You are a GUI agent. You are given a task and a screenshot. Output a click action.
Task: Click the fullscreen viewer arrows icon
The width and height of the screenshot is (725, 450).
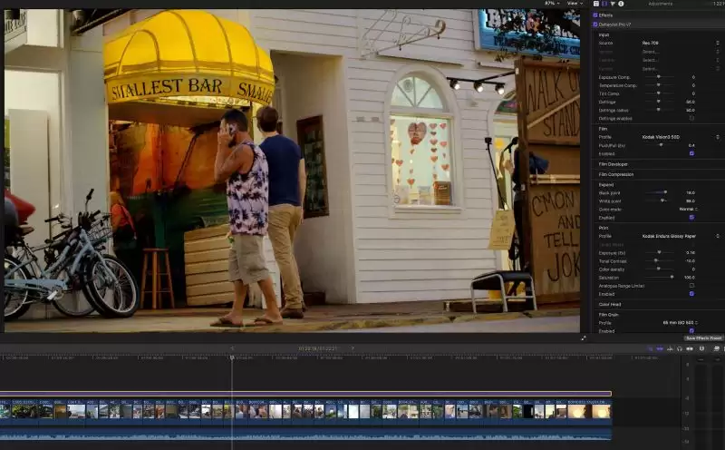click(584, 337)
